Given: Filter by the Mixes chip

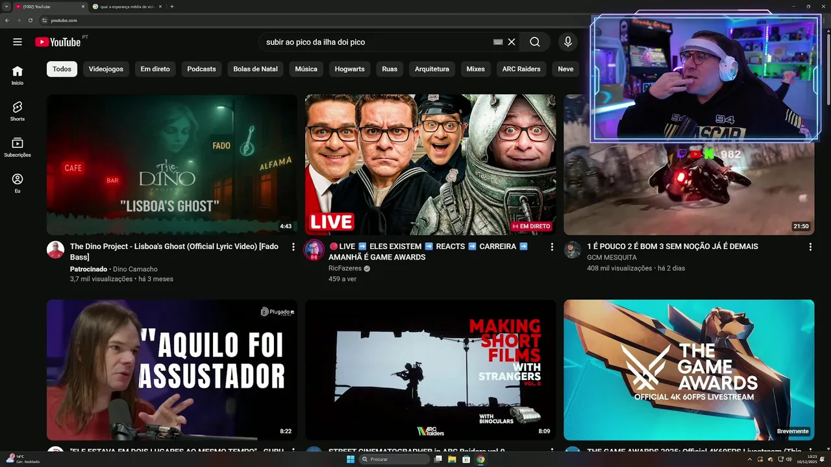Looking at the screenshot, I should pos(475,69).
